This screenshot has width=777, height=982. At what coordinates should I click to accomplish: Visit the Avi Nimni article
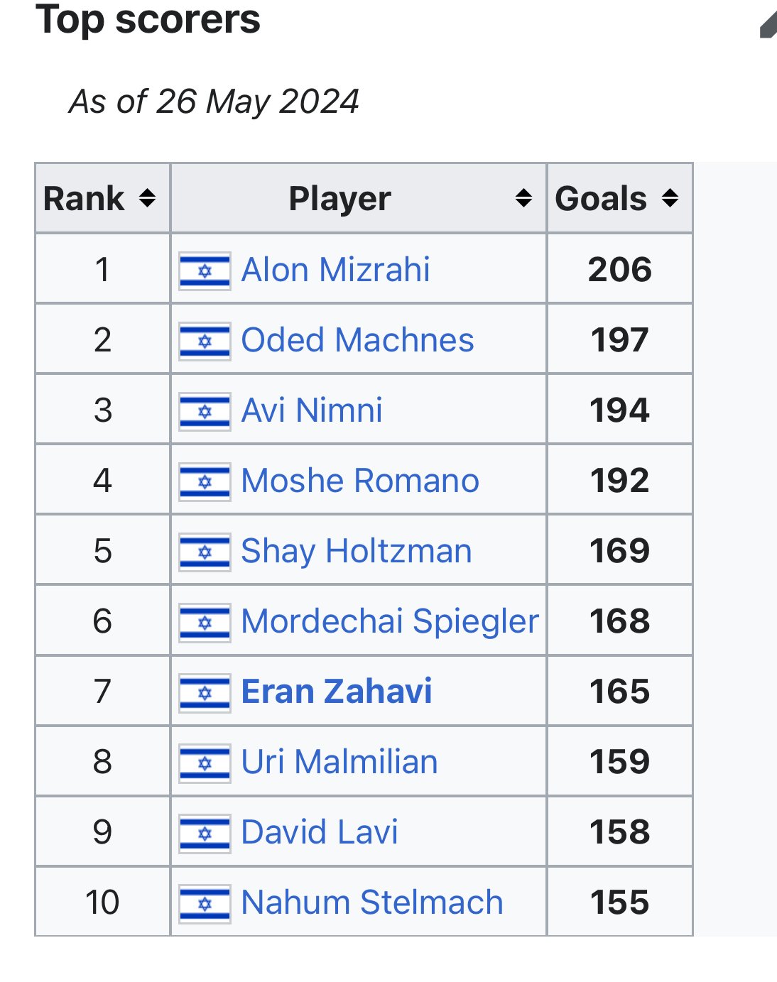pyautogui.click(x=312, y=410)
